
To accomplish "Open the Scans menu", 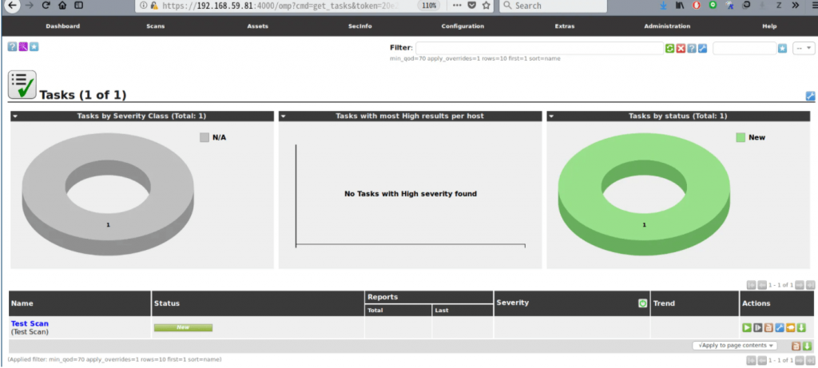I will click(x=156, y=26).
